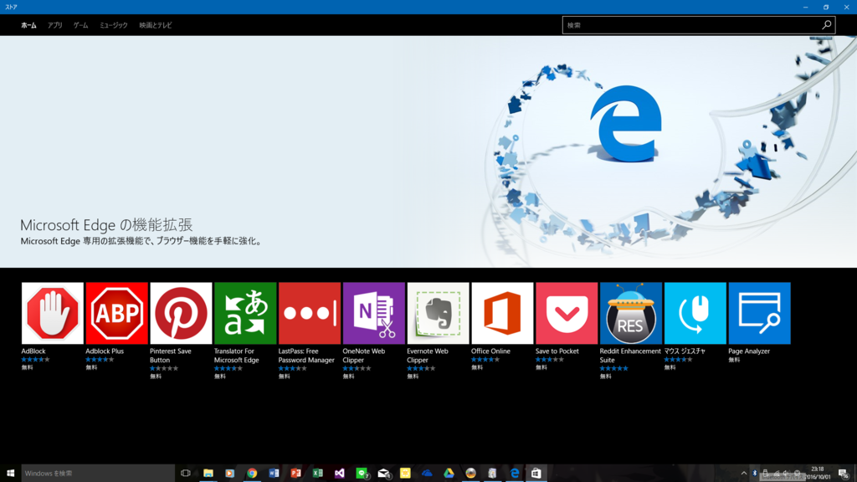Open the Adblock Plus extension tile
The image size is (857, 482).
point(116,313)
